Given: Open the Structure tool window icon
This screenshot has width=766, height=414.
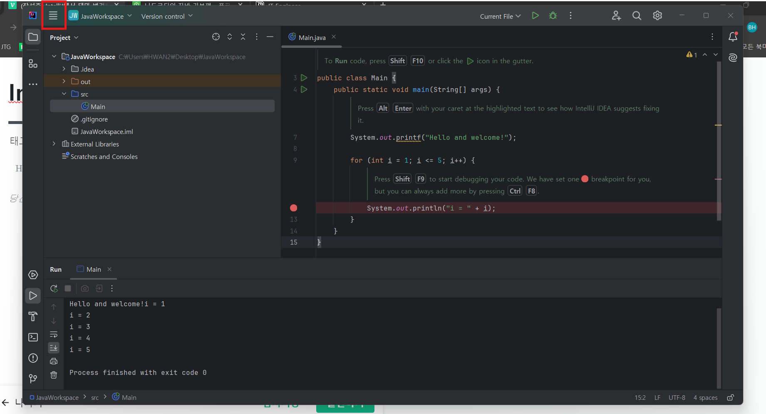Looking at the screenshot, I should tap(33, 63).
